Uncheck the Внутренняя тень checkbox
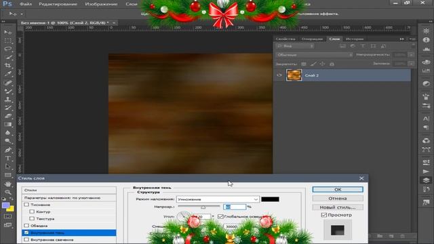Screen dimensions: 434x244 tap(26, 232)
